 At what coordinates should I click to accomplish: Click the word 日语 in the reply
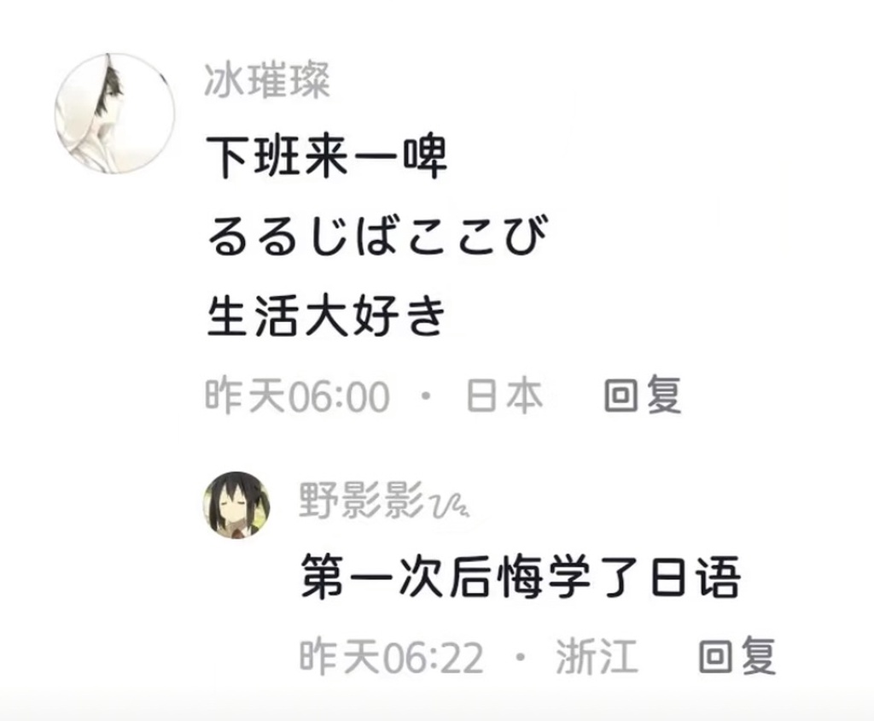click(x=696, y=577)
